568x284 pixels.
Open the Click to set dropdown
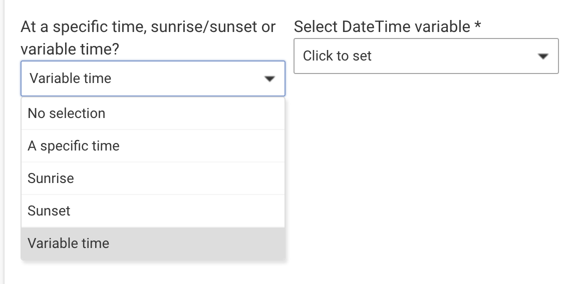click(426, 56)
